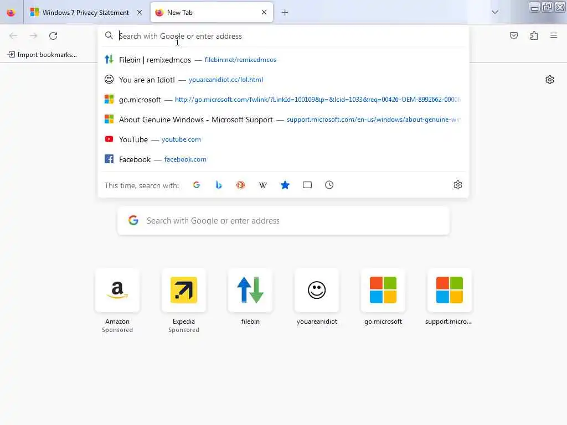The height and width of the screenshot is (425, 567).
Task: Close the New Tab tab
Action: tap(264, 13)
